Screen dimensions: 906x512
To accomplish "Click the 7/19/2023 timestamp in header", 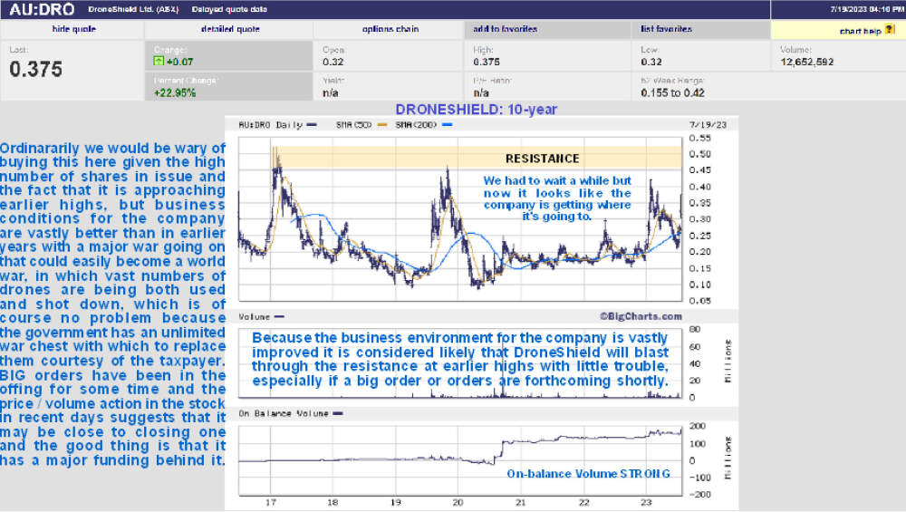I will (867, 9).
